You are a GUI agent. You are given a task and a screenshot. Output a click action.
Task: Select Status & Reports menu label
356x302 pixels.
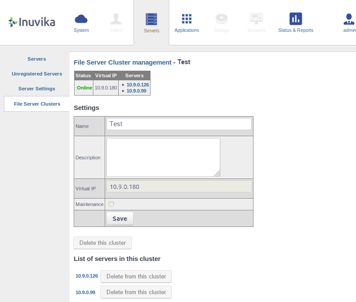tap(296, 30)
